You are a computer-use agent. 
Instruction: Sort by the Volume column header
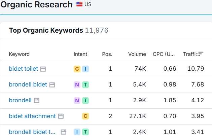click(137, 54)
